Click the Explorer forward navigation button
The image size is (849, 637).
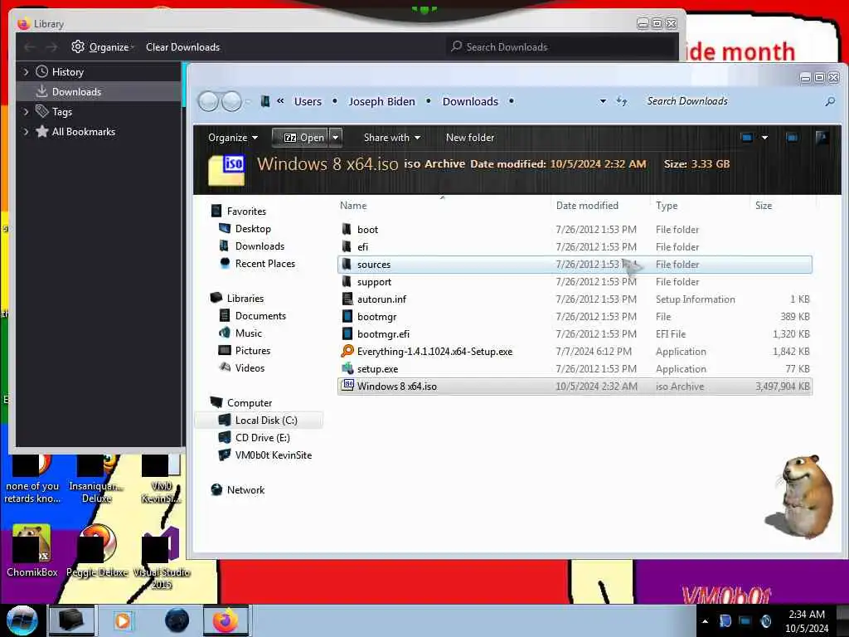232,101
